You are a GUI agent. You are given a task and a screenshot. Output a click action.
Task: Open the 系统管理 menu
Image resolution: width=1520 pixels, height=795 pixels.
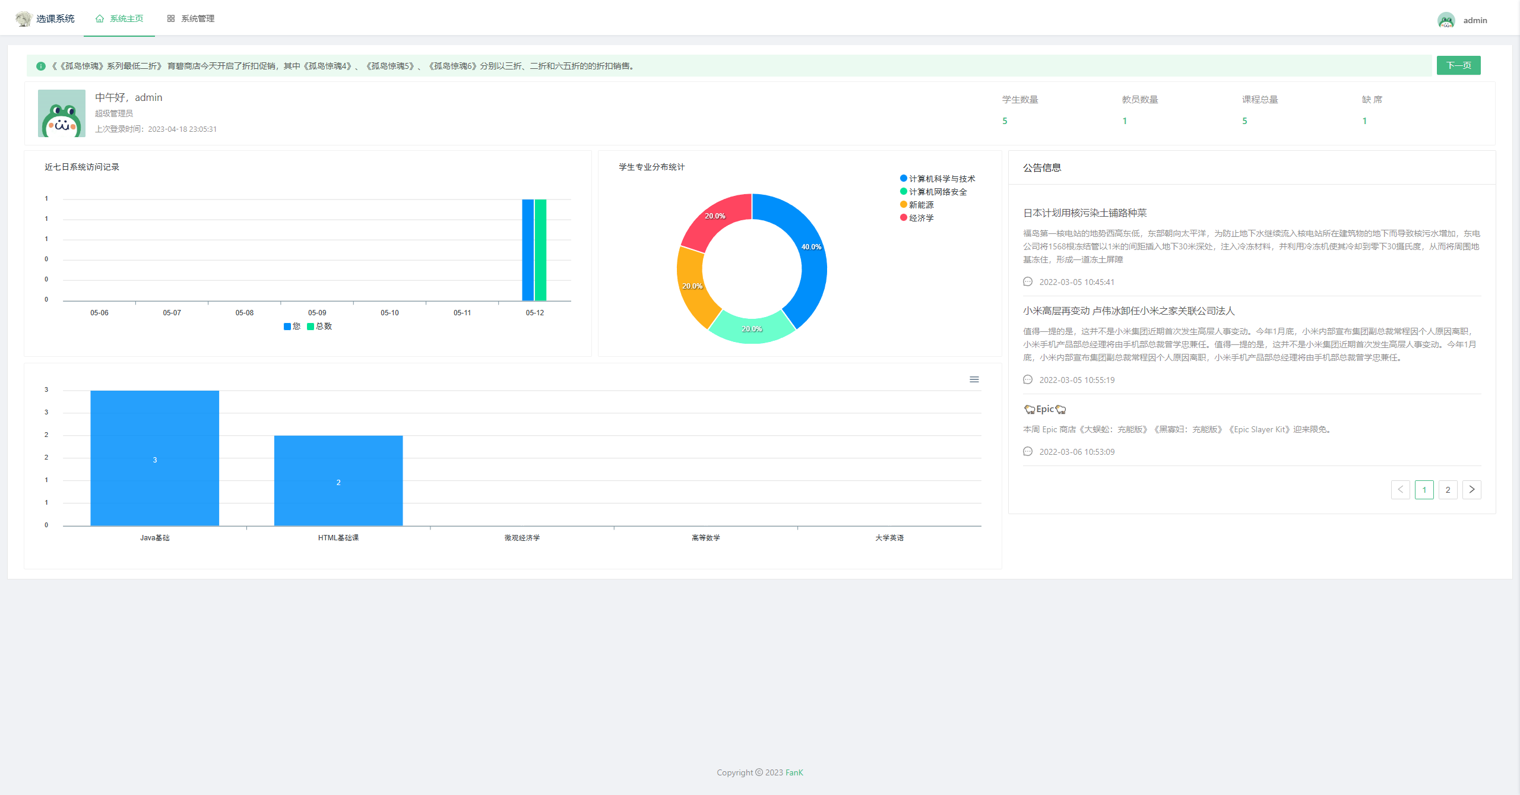(x=197, y=19)
